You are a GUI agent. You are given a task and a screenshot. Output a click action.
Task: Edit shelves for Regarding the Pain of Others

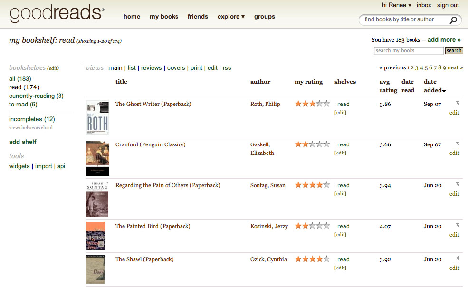(x=340, y=194)
